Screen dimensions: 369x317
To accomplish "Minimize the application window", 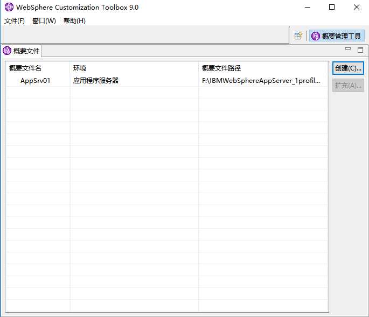I will click(308, 8).
